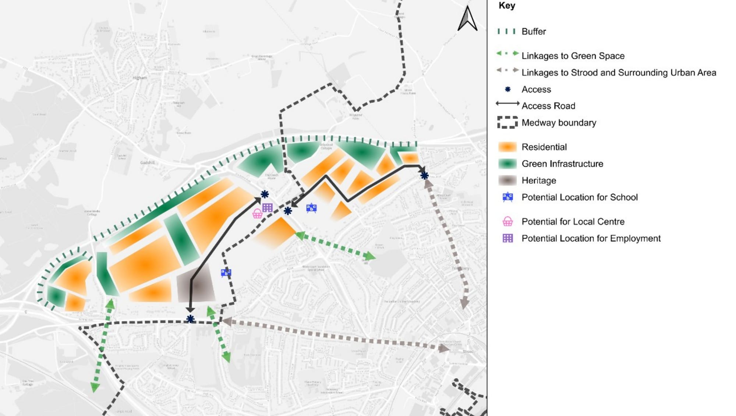This screenshot has height=416, width=736.
Task: Click the Key heading text
Action: [x=506, y=6]
